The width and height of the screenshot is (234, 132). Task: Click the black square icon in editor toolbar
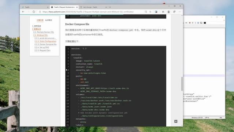205,23
